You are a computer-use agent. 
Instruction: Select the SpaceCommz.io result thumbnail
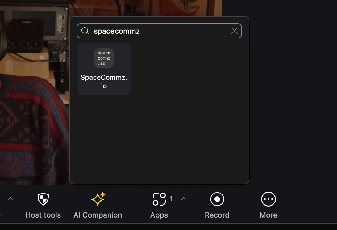[x=104, y=58]
